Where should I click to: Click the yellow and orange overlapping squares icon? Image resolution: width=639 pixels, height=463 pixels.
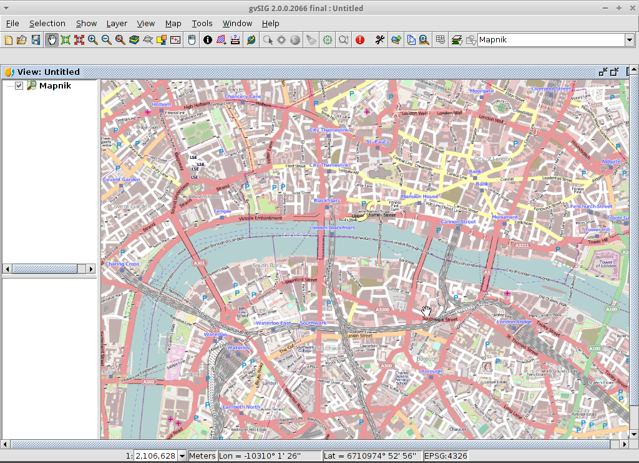click(162, 40)
